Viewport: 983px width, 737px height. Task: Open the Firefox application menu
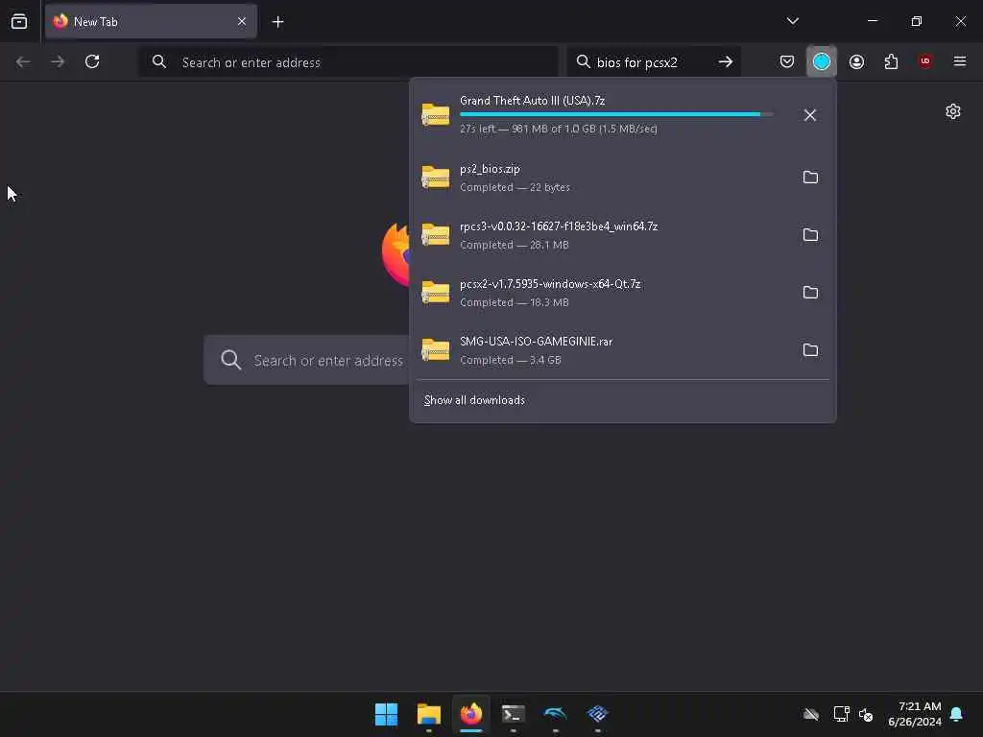[959, 61]
